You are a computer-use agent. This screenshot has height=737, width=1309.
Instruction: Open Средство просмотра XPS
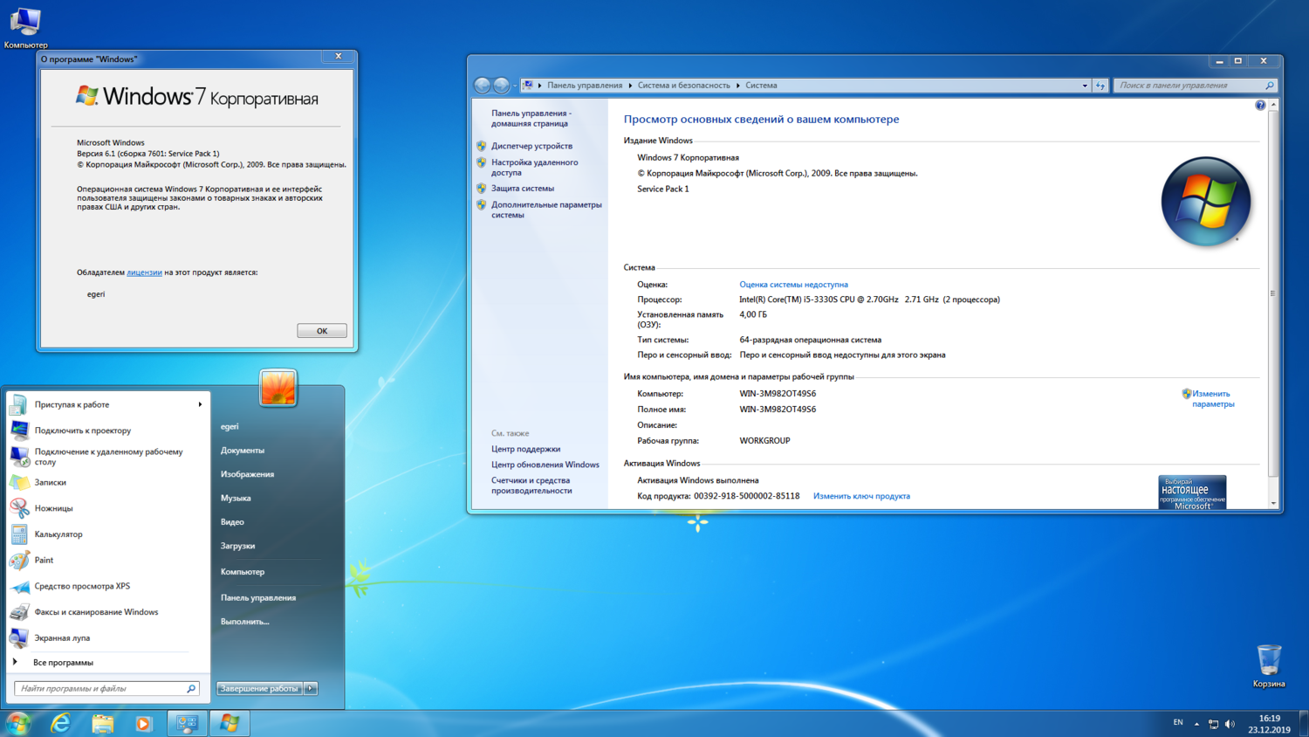point(107,586)
